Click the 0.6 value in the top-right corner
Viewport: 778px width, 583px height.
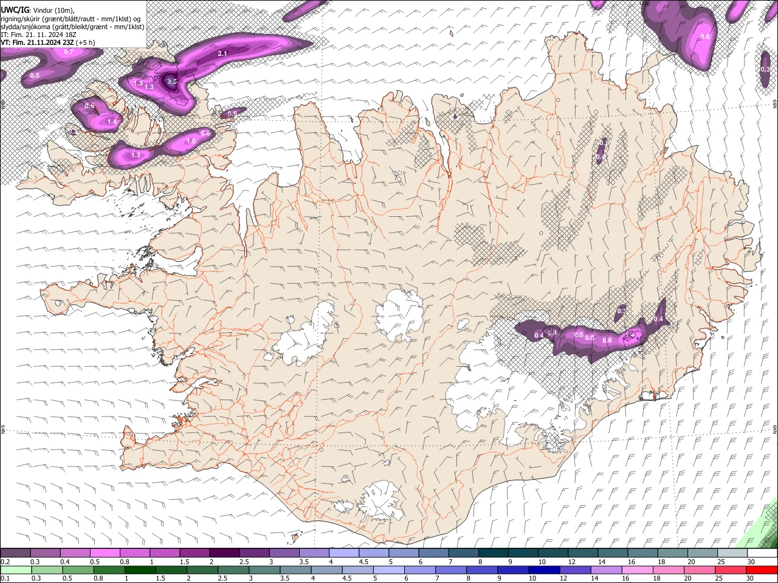(705, 36)
